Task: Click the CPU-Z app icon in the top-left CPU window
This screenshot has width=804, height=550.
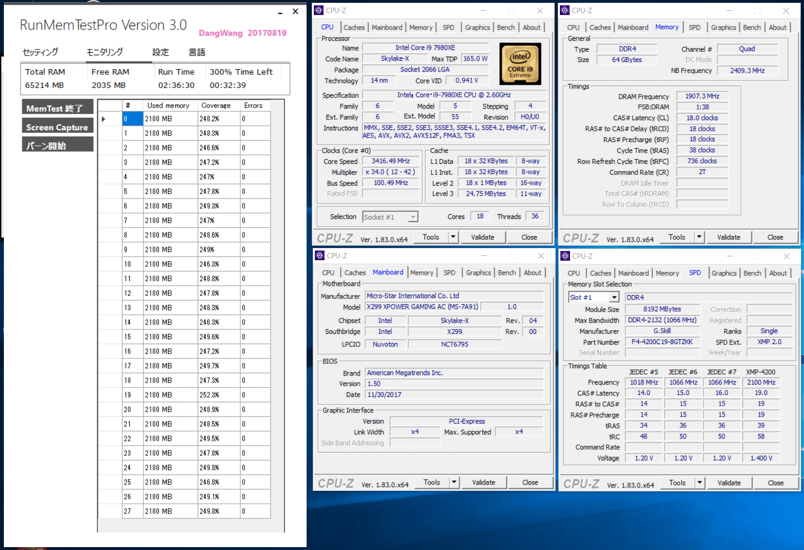Action: click(x=319, y=10)
